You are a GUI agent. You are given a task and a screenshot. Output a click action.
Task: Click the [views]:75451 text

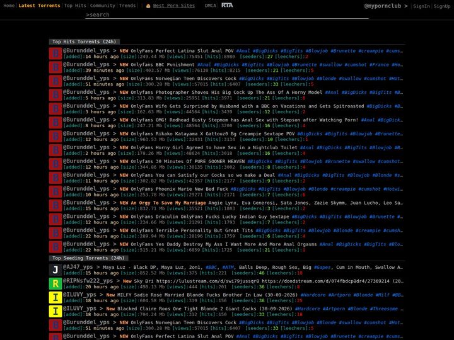[x=183, y=57]
